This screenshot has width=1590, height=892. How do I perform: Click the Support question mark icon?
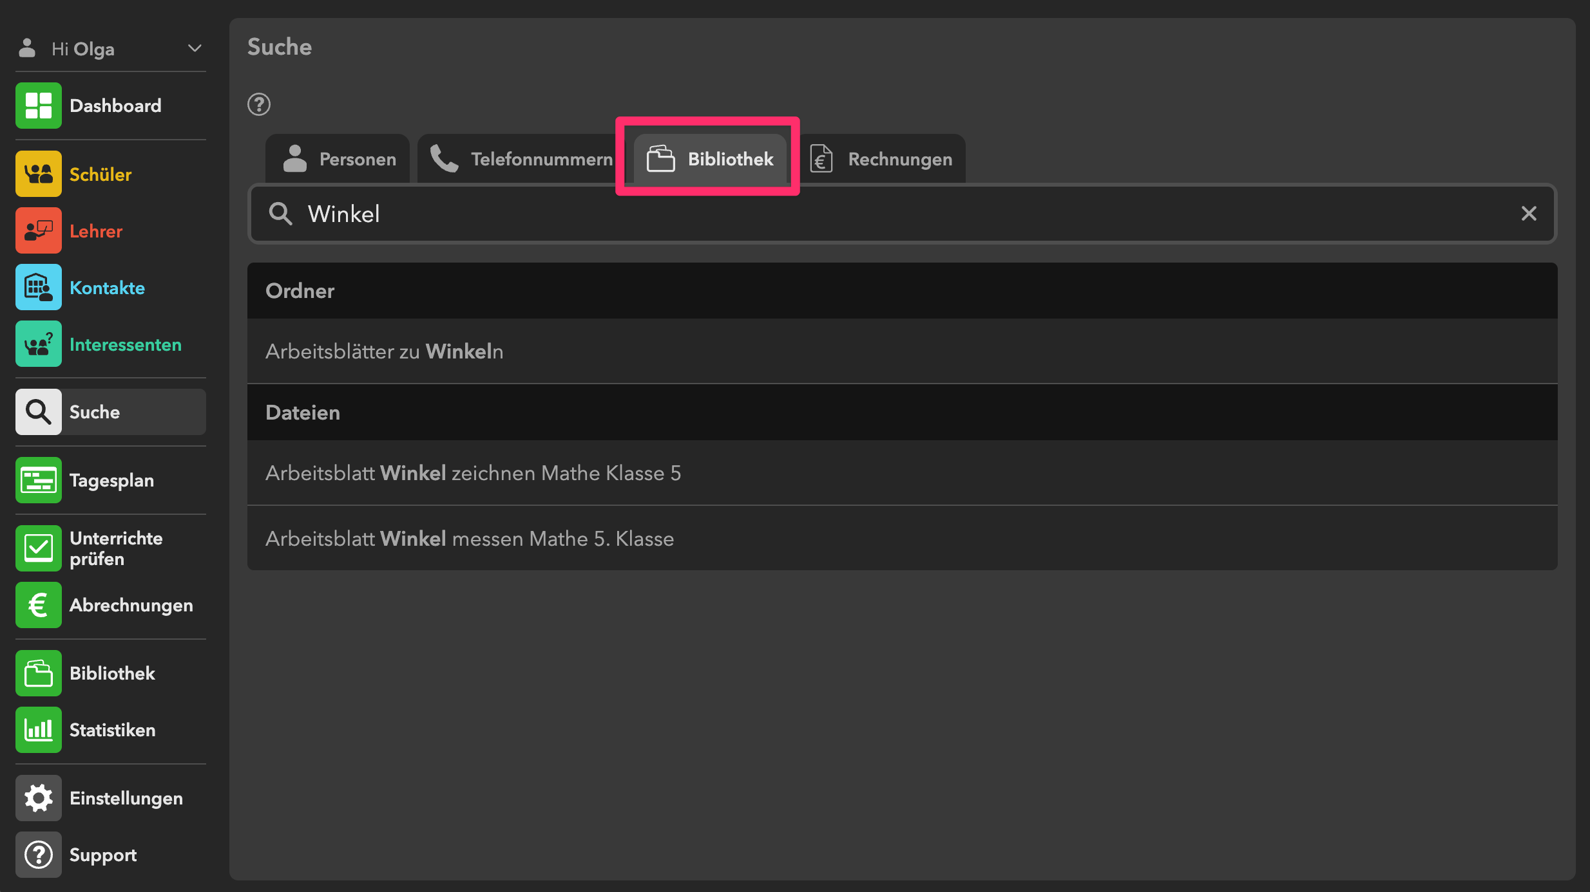(x=39, y=855)
